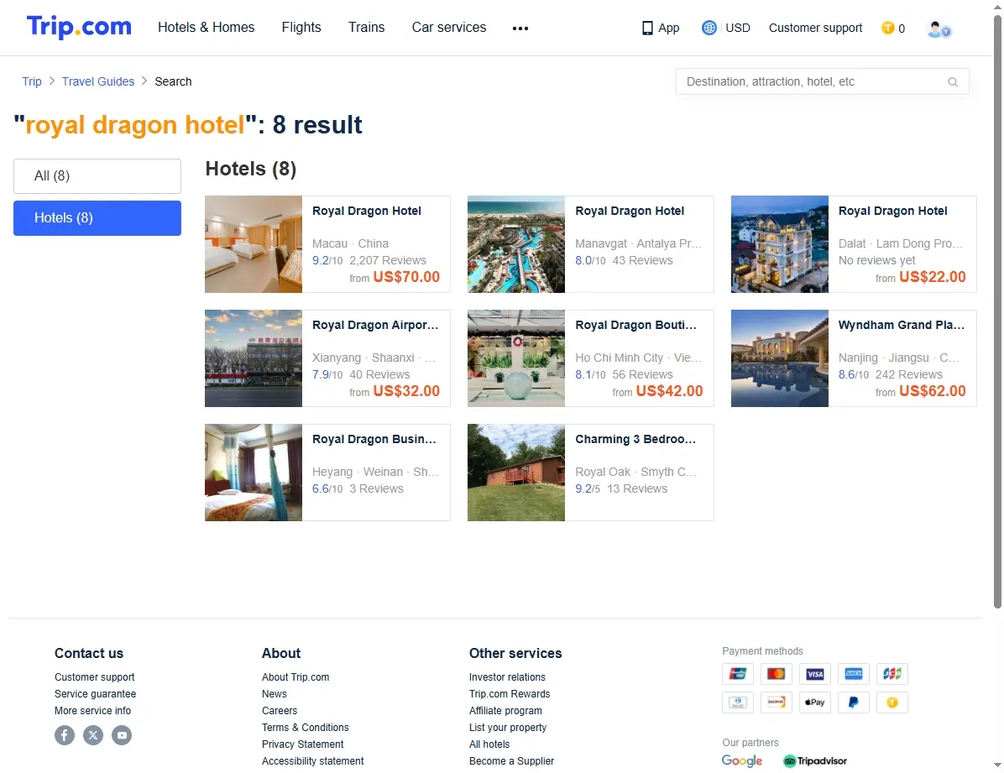Click the US$70.00 price
The image size is (1004, 773).
point(406,277)
